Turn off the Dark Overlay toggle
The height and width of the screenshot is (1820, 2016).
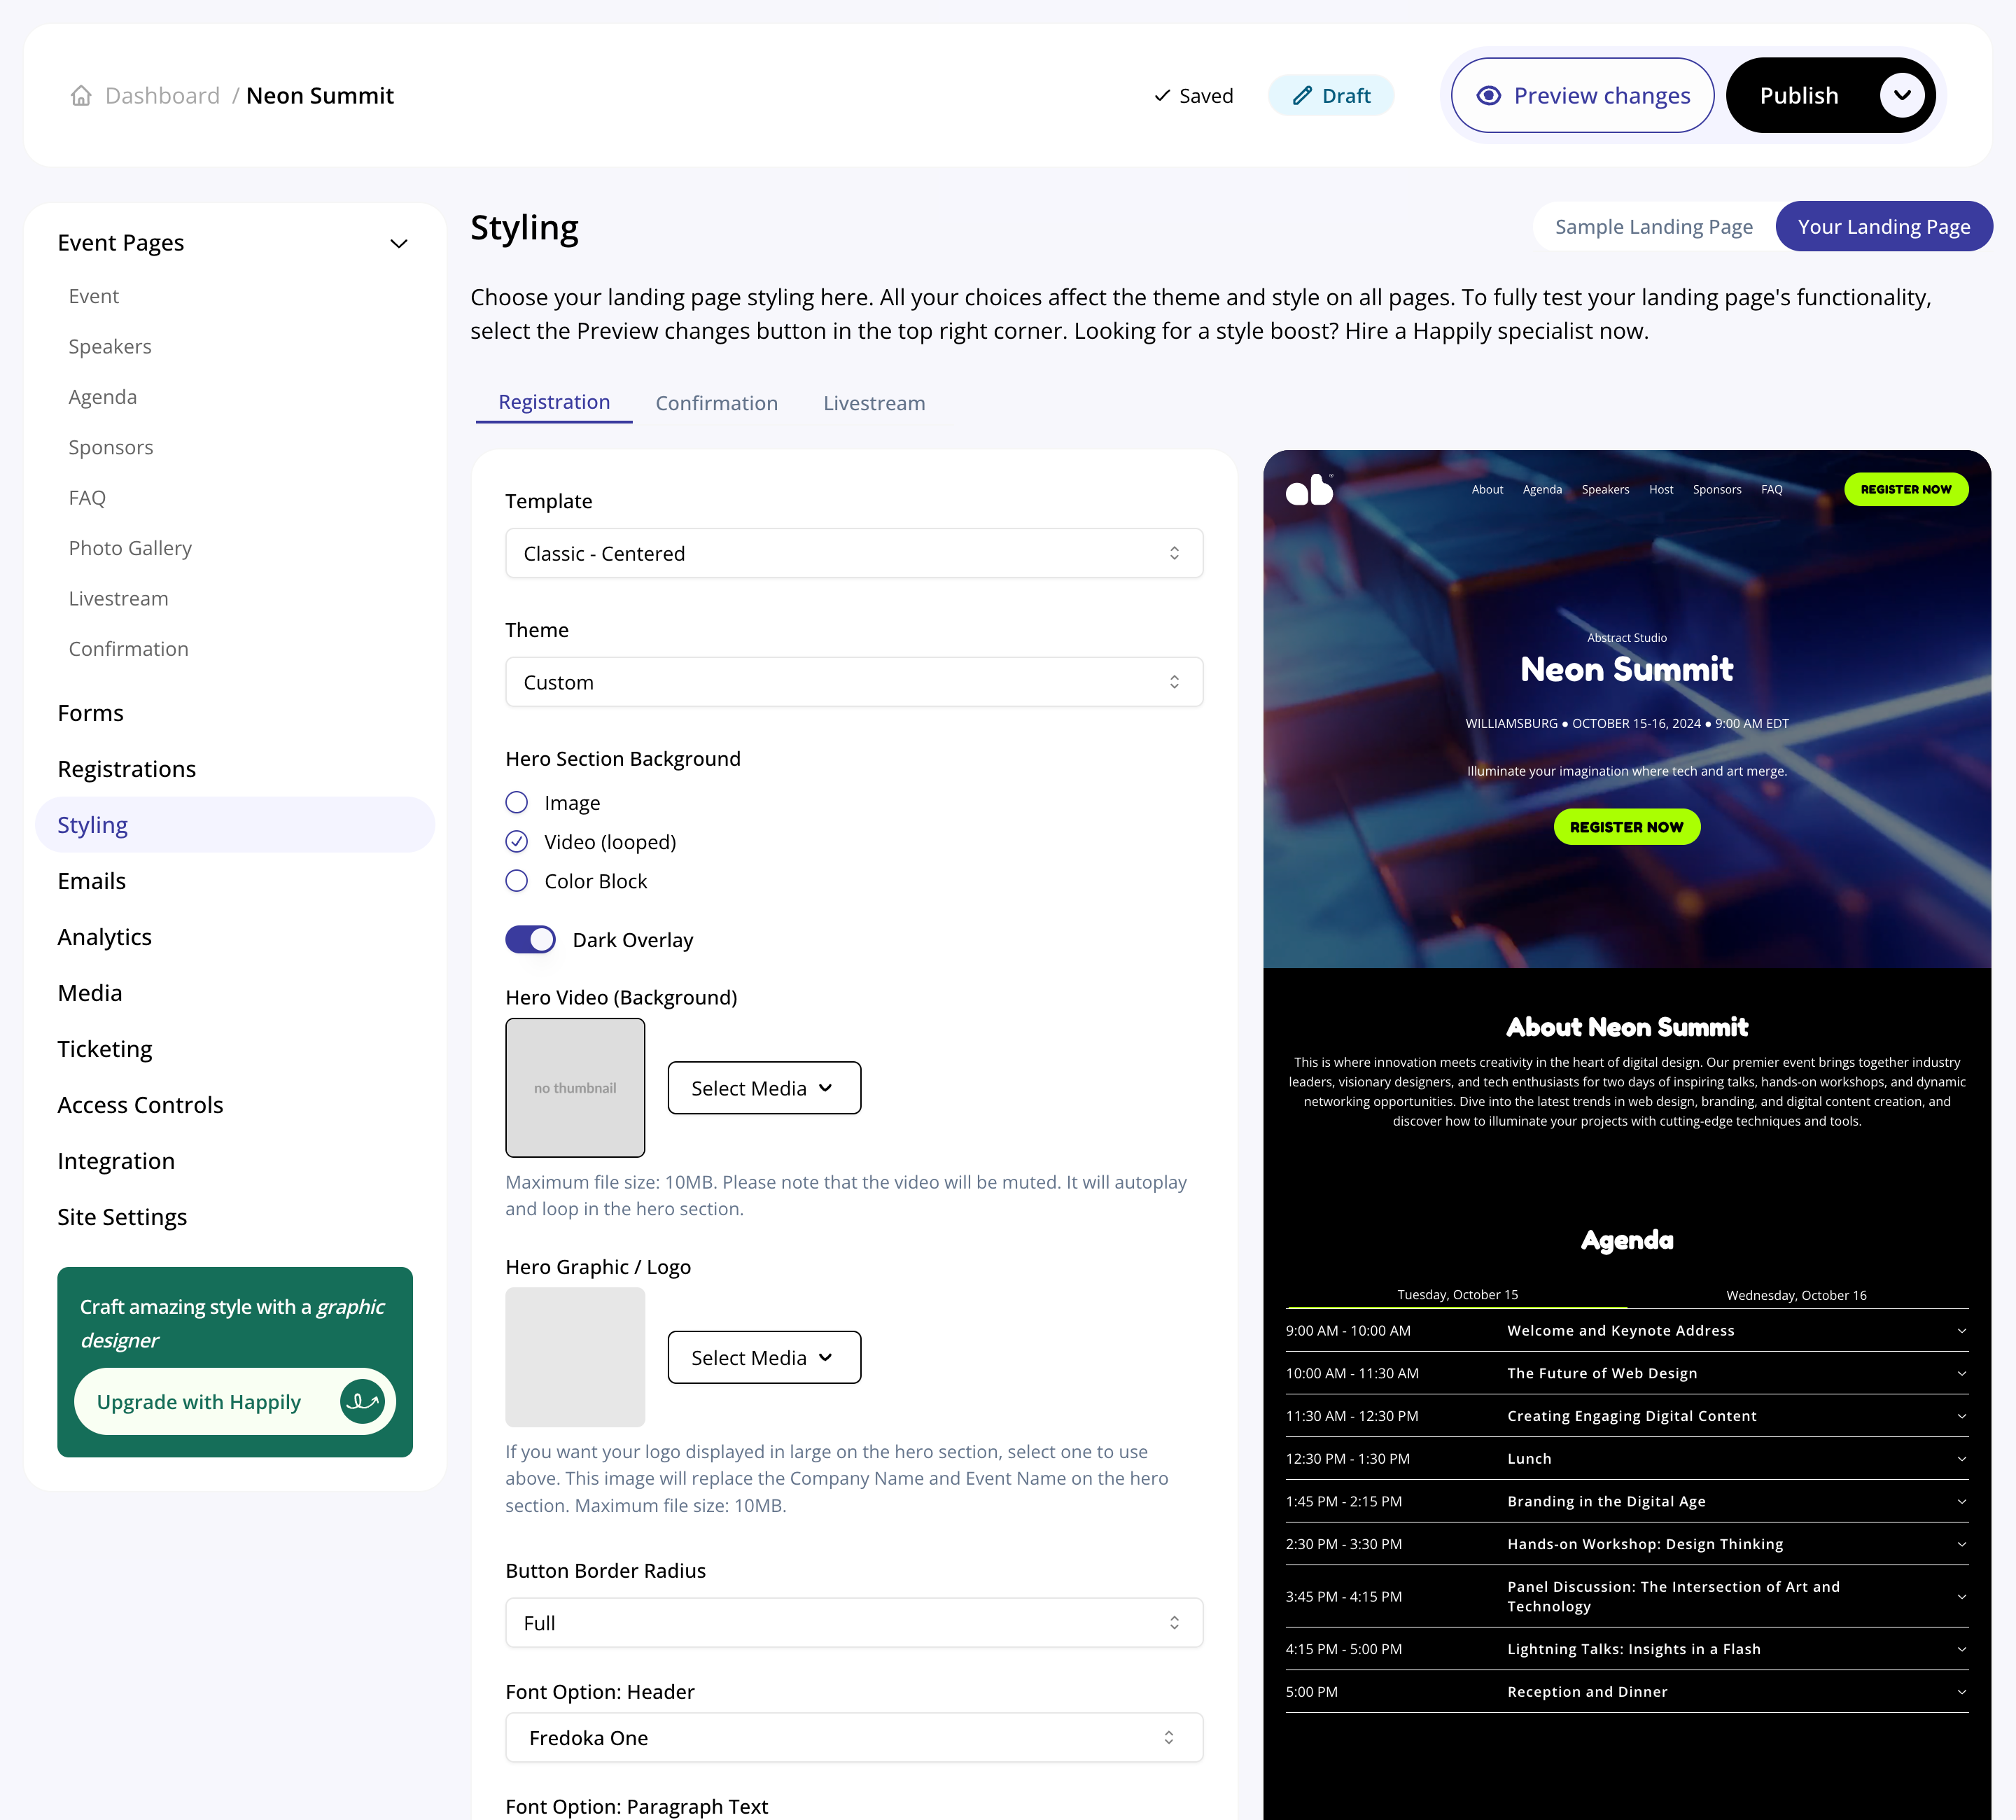[x=530, y=940]
